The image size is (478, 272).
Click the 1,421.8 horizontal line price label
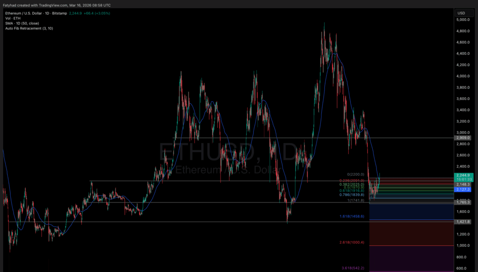[x=463, y=221]
